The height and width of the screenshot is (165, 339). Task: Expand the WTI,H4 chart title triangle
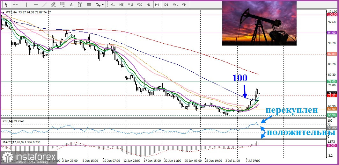(x=3, y=12)
